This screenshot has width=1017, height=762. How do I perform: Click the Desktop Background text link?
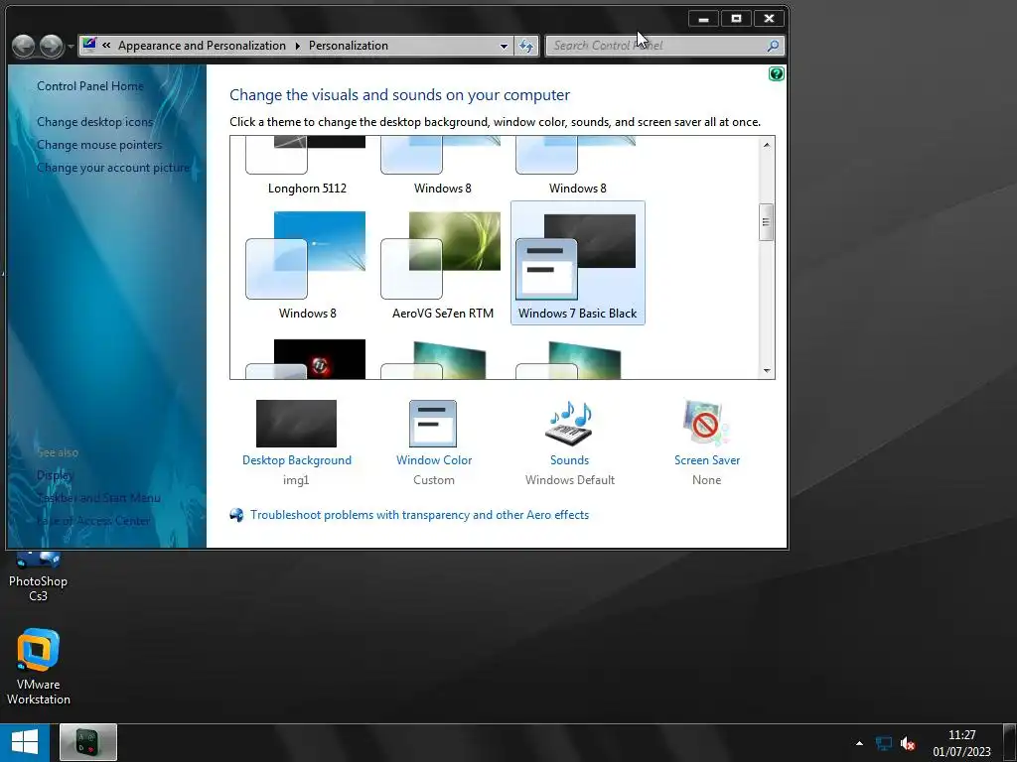click(296, 460)
